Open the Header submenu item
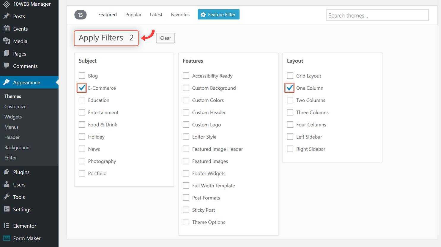Screen dimensions: 441x247 pyautogui.click(x=12, y=137)
